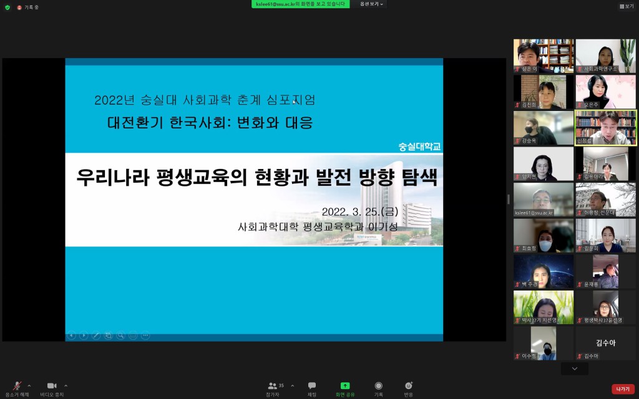Select the slide pen pointer tool
The image size is (639, 399).
tap(96, 335)
